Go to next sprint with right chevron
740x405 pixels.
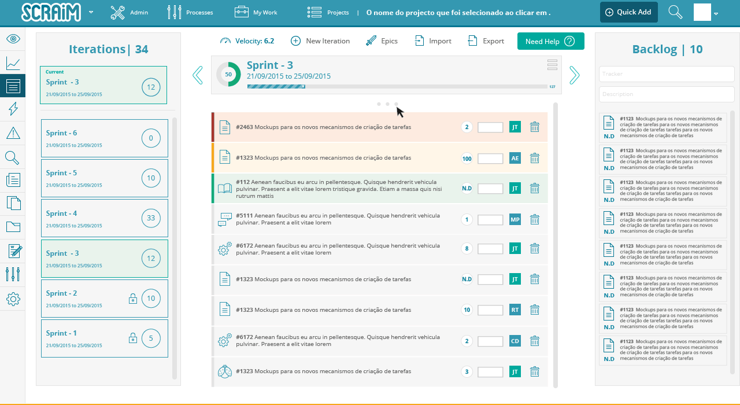574,75
